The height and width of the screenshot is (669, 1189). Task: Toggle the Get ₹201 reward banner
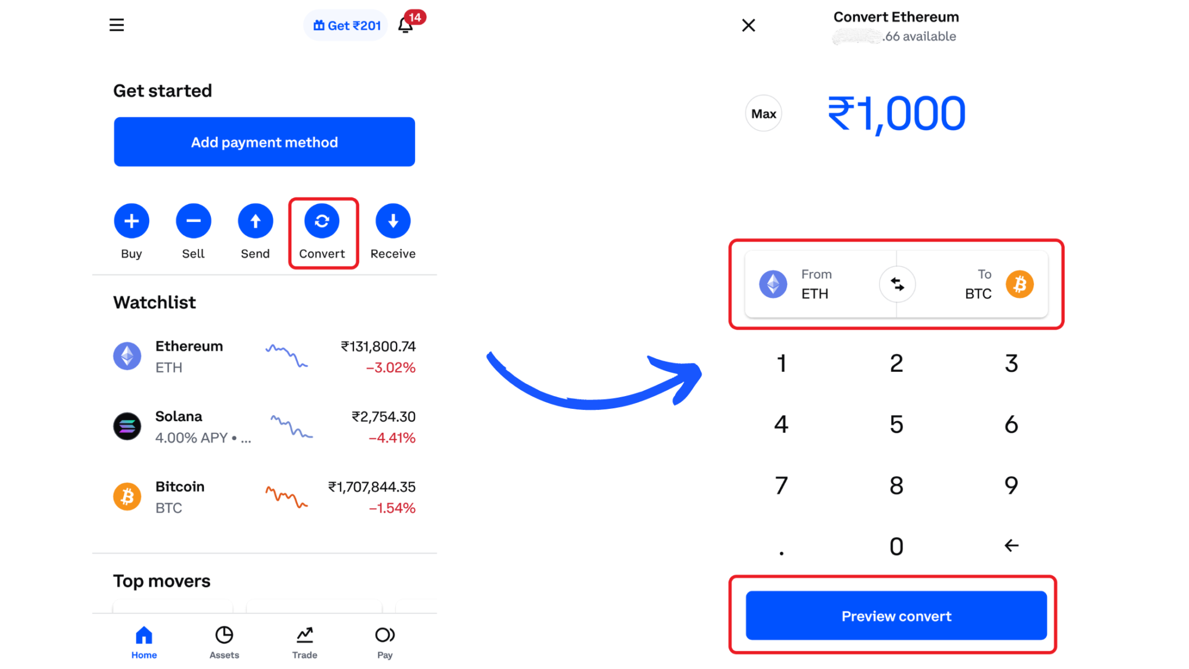click(344, 26)
